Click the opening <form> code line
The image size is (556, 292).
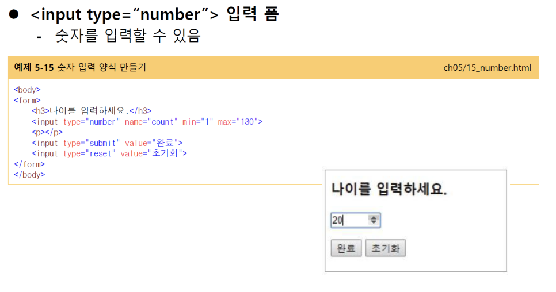(x=27, y=101)
